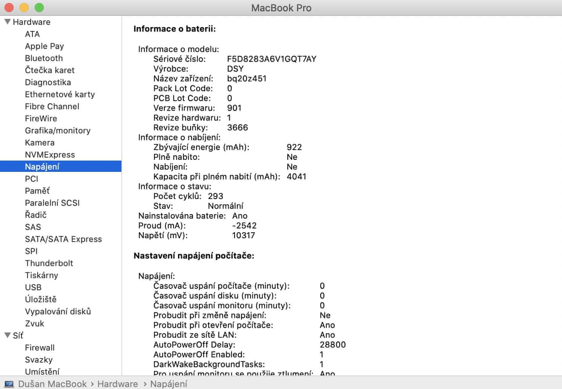Screen dimensions: 562x389
Task: Click Napájení in the path bar
Action: [x=169, y=384]
